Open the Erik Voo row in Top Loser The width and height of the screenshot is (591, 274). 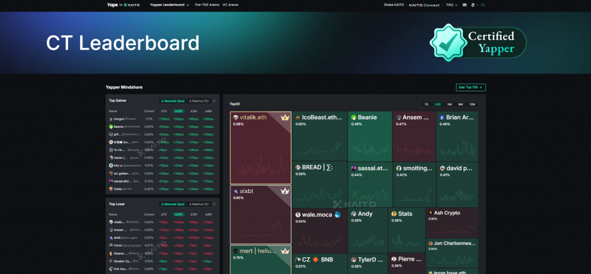162,269
